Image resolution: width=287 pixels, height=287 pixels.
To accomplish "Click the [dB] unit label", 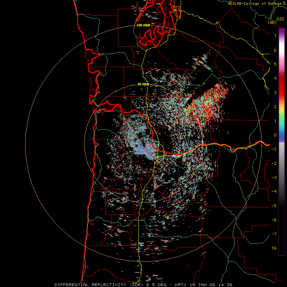I will 272,22.
